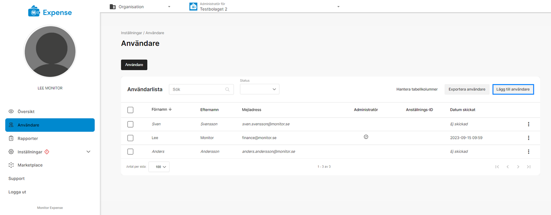Sort by Förnamn using the arrow icon
This screenshot has height=215, width=551.
click(x=170, y=109)
